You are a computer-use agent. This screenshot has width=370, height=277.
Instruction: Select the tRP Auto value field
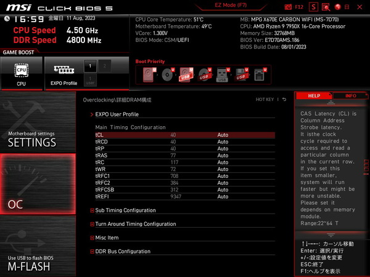click(223, 148)
